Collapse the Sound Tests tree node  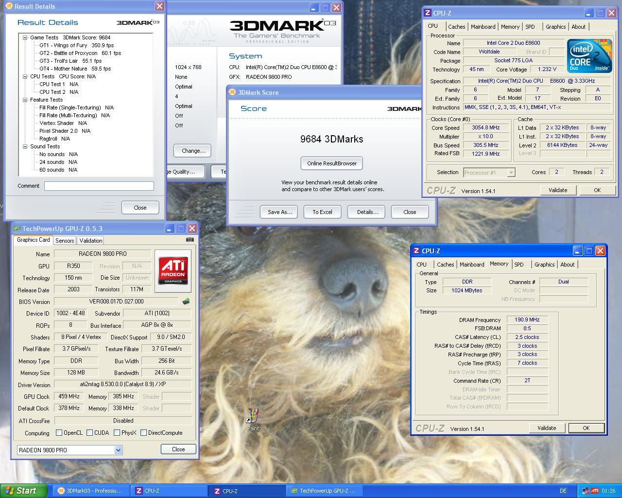pos(25,146)
